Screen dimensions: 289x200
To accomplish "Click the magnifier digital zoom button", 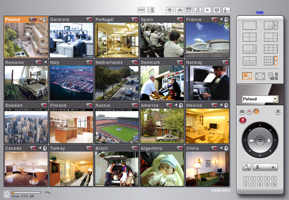I will (x=246, y=167).
